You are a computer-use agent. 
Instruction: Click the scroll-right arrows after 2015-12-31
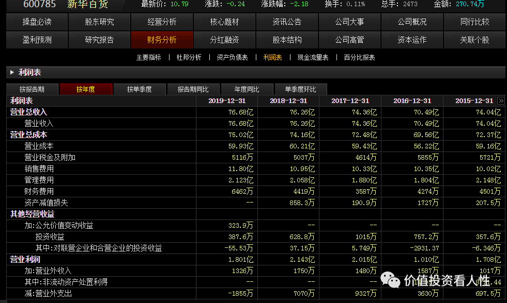tap(501, 100)
